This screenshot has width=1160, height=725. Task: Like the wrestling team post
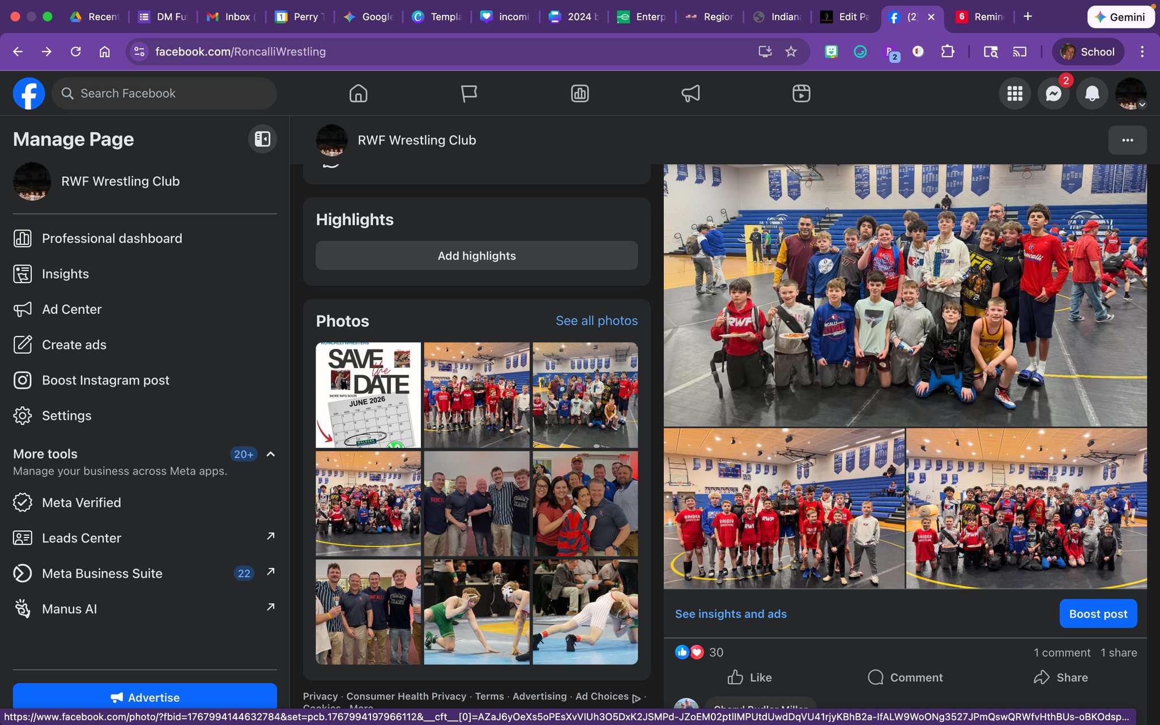749,677
